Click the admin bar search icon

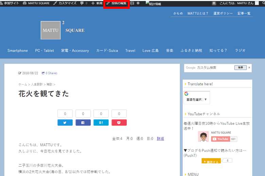pos(264,3)
